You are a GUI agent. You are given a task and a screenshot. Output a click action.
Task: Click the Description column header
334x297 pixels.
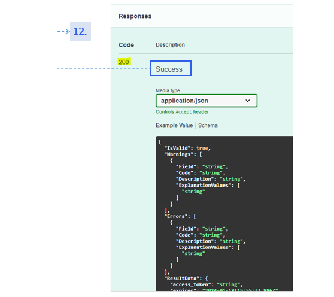click(170, 45)
